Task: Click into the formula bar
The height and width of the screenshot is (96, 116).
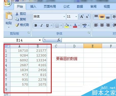Action: (89, 40)
